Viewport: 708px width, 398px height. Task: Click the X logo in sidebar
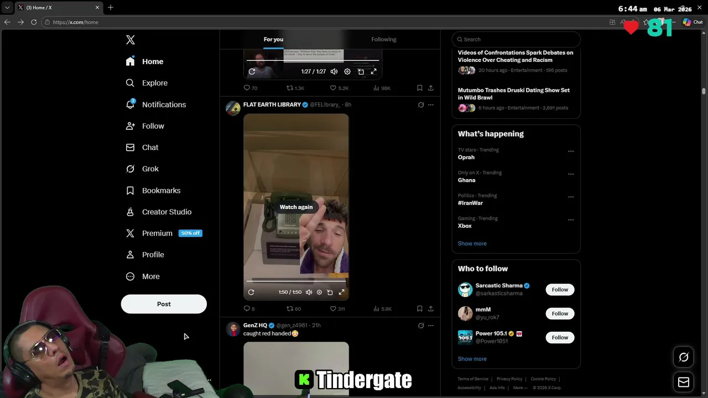pos(131,40)
